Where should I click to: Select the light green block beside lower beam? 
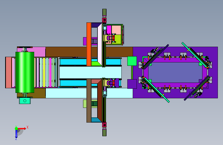pos(85,104)
